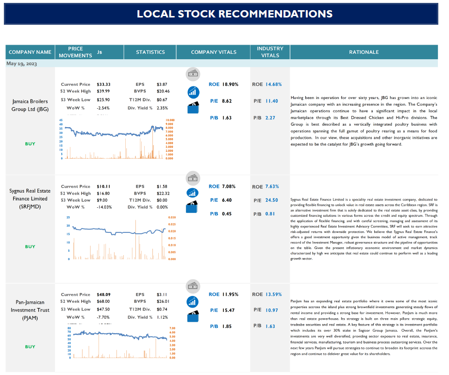Click JBG 53 week low $25.90
The width and height of the screenshot is (449, 375).
tap(103, 99)
